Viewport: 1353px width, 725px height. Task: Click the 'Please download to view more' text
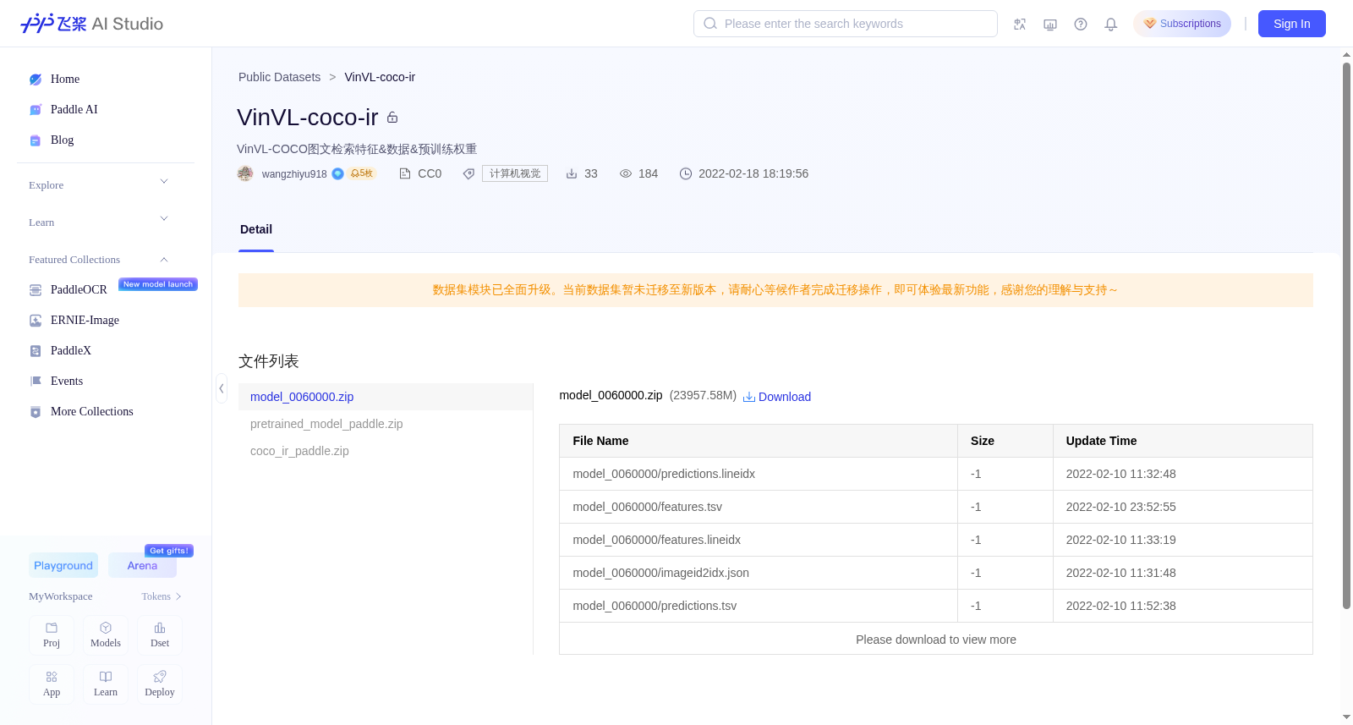click(x=936, y=640)
